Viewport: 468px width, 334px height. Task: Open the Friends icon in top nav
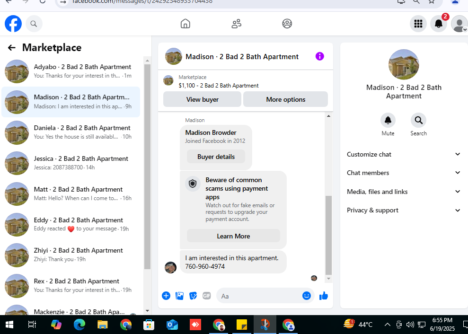click(x=237, y=24)
